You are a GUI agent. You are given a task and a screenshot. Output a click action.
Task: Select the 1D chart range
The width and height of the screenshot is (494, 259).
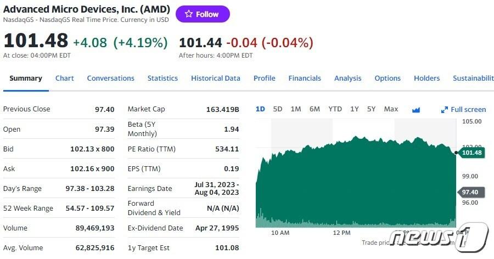pyautogui.click(x=260, y=109)
